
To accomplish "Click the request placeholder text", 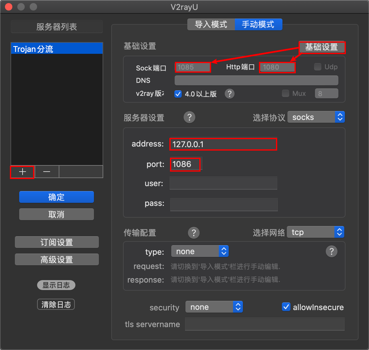I will coord(225,267).
